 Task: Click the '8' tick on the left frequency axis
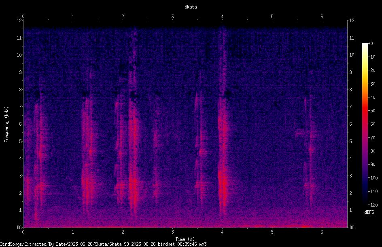pos(21,90)
